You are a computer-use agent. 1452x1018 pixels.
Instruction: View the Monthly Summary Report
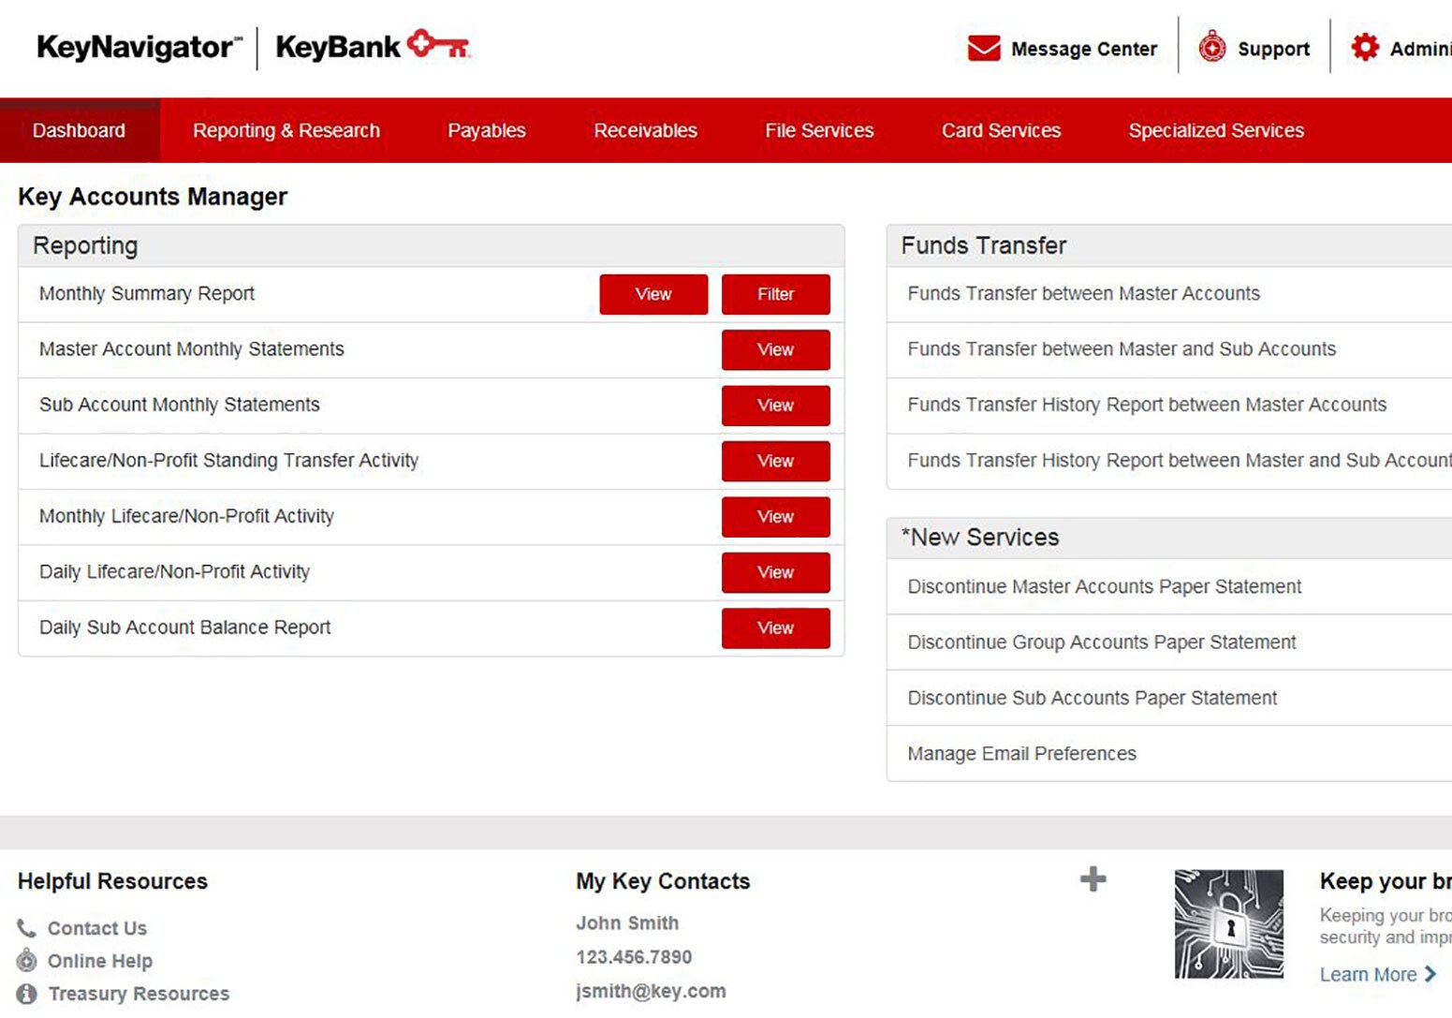(653, 294)
